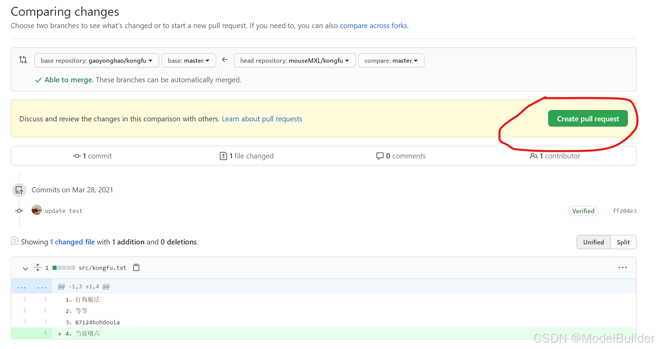
Task: Open the kebab menu on the diff header
Action: [623, 267]
